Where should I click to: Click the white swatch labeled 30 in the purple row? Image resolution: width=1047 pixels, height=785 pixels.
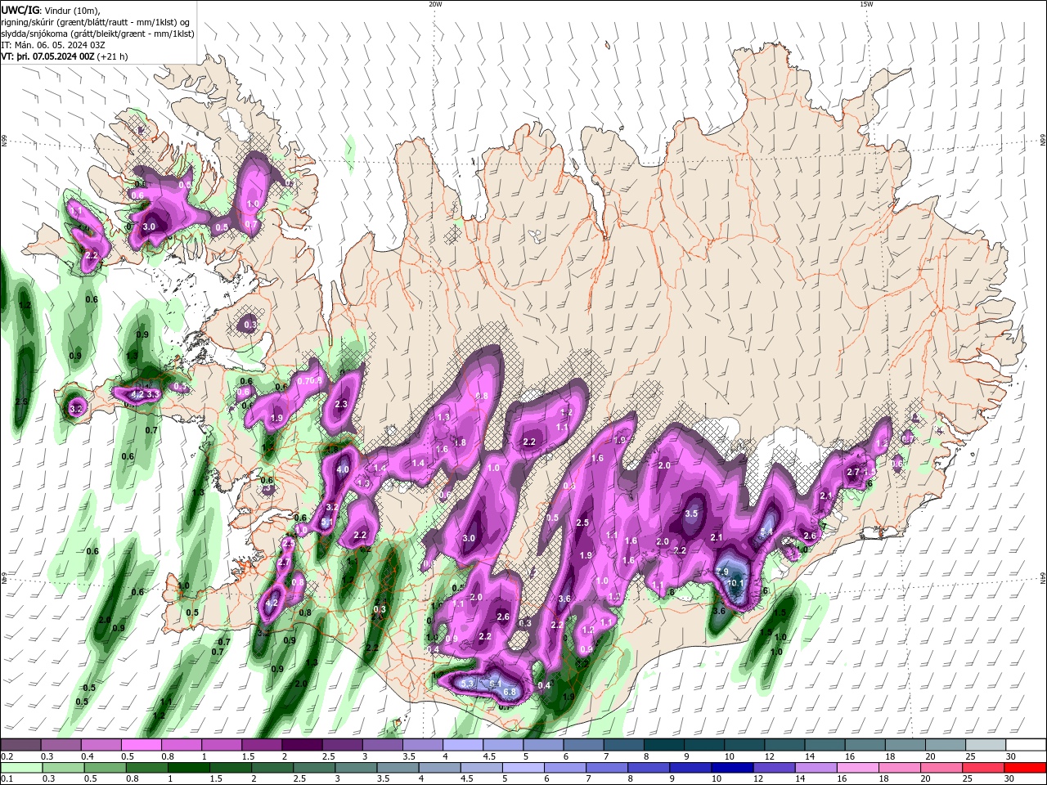1025,745
